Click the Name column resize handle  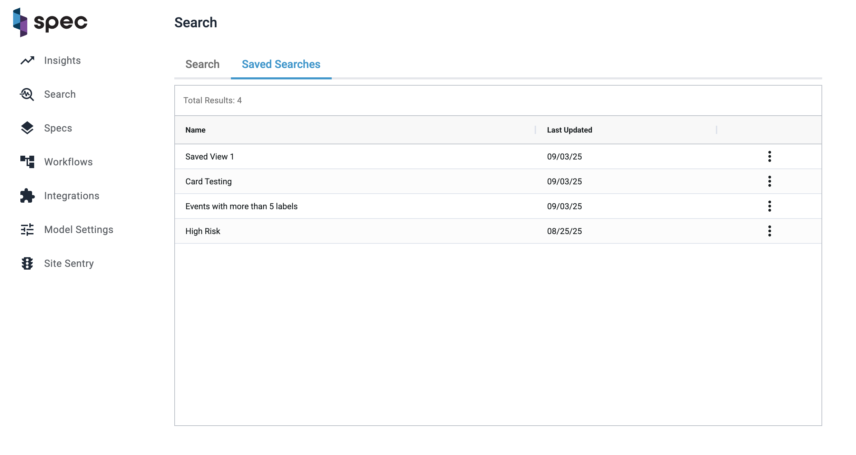(535, 130)
